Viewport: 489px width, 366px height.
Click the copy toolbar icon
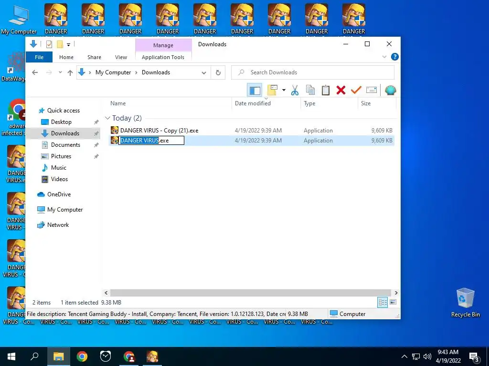[x=310, y=90]
